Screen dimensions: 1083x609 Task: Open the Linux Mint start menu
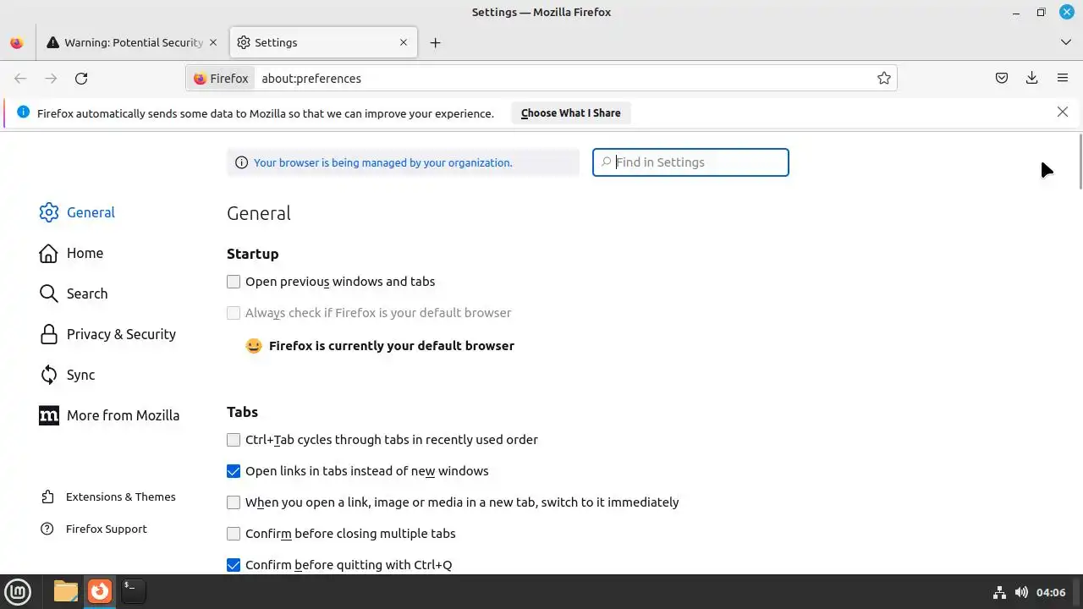(18, 591)
